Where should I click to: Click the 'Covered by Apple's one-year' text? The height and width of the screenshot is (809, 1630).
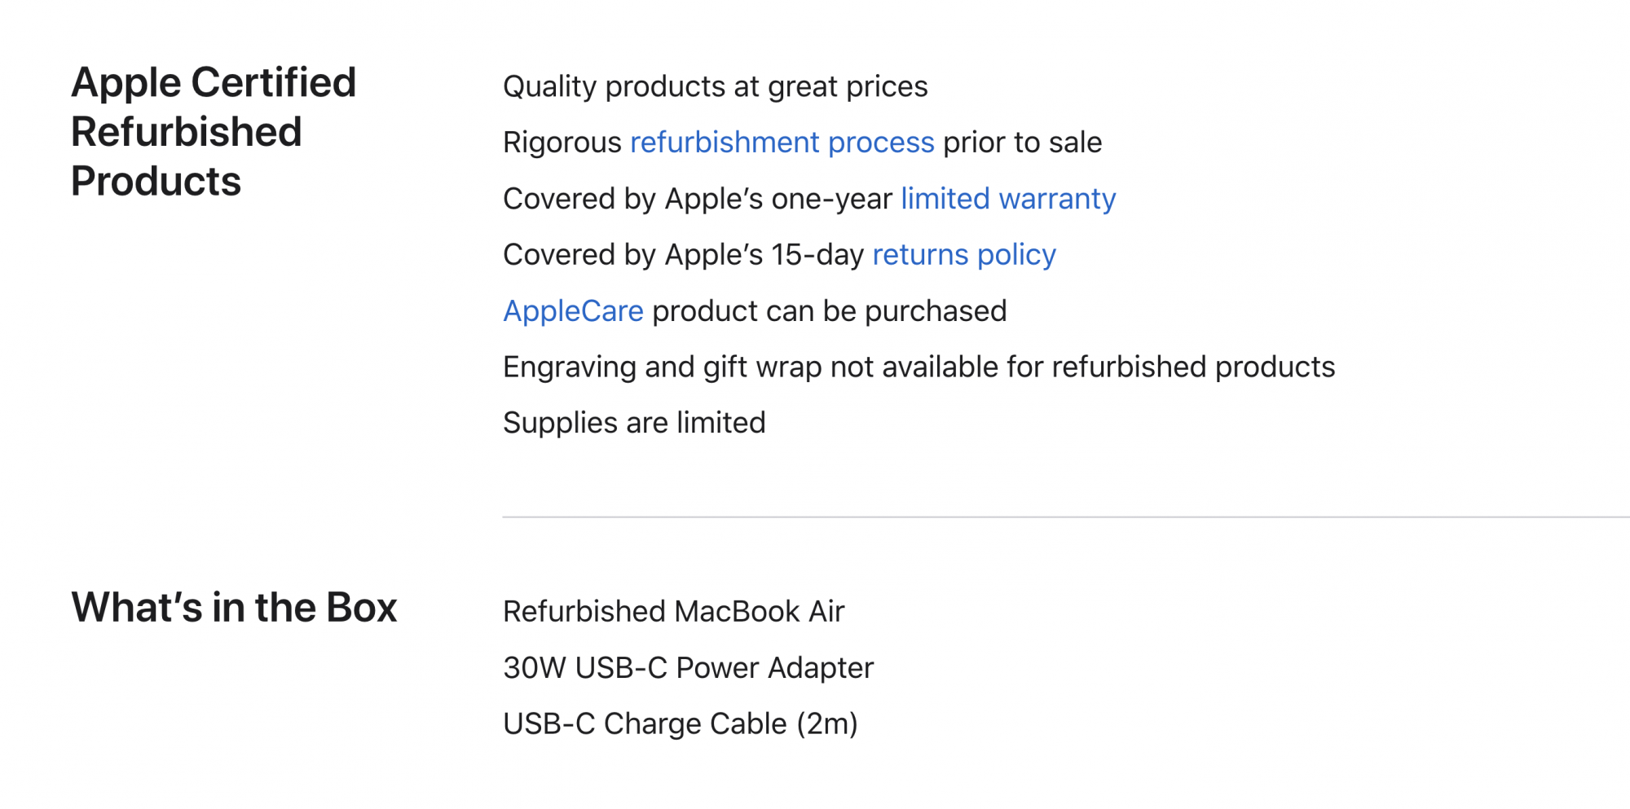coord(697,199)
